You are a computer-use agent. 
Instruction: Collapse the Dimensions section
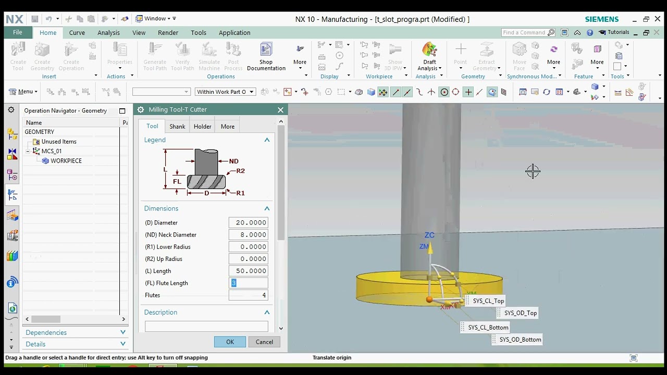pyautogui.click(x=267, y=208)
